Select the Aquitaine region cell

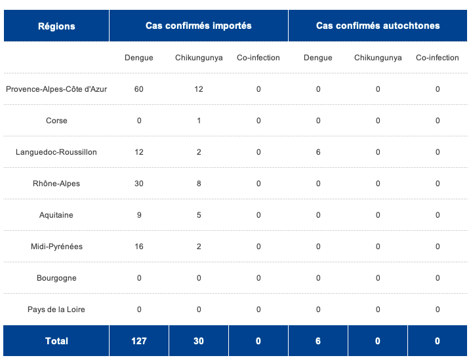56,215
